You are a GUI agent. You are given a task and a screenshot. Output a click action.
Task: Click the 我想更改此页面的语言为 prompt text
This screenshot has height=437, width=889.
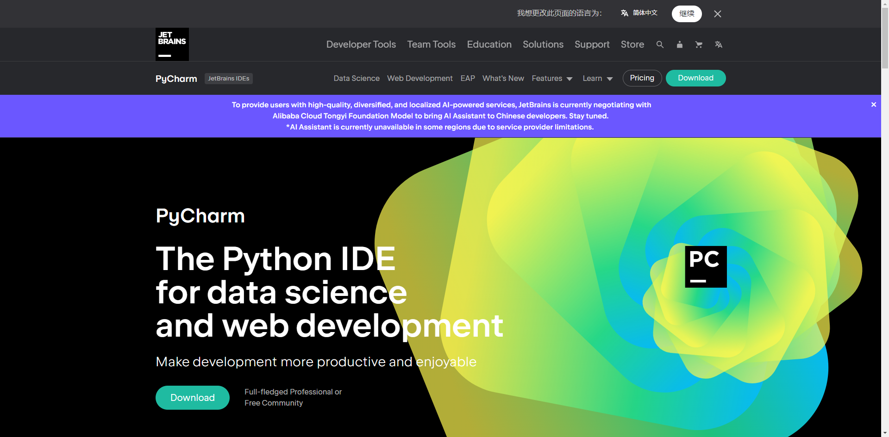[x=559, y=13]
